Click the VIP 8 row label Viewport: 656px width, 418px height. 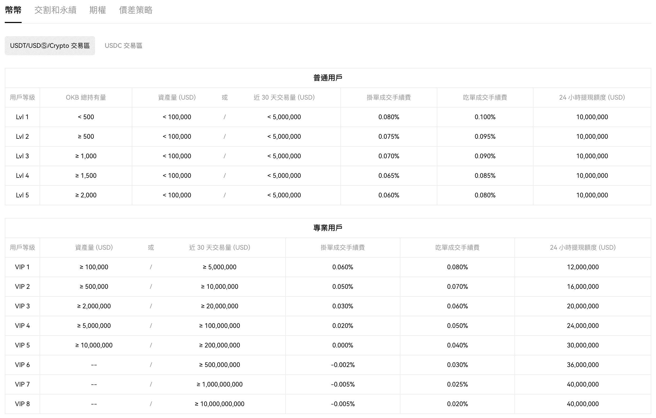pos(22,404)
